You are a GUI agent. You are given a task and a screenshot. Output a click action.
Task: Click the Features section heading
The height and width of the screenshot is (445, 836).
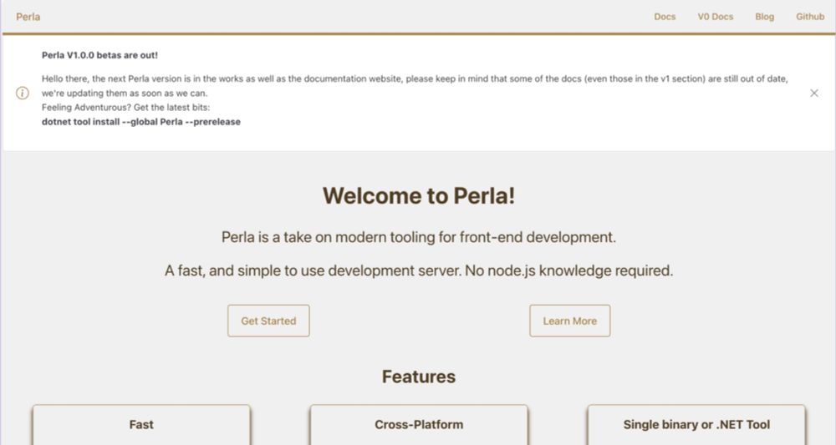point(419,377)
